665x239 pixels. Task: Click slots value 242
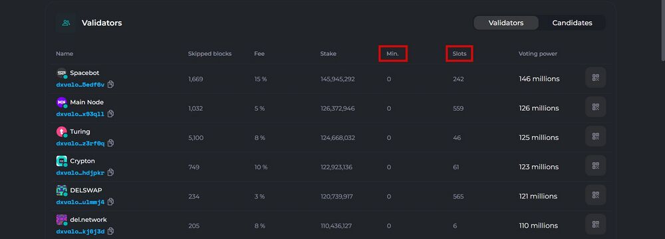pos(458,79)
